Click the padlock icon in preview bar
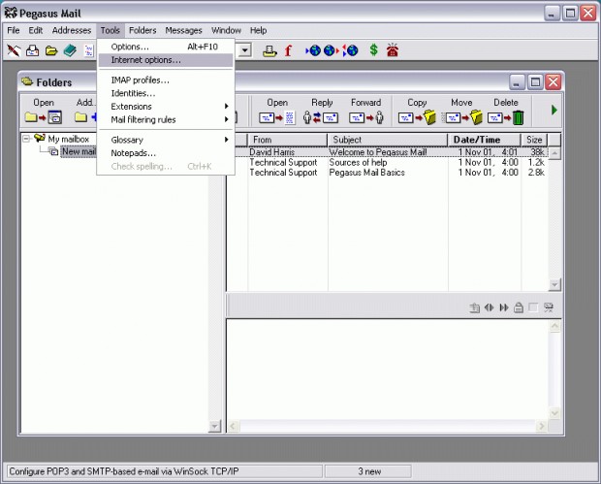This screenshot has height=484, width=601. pyautogui.click(x=519, y=307)
